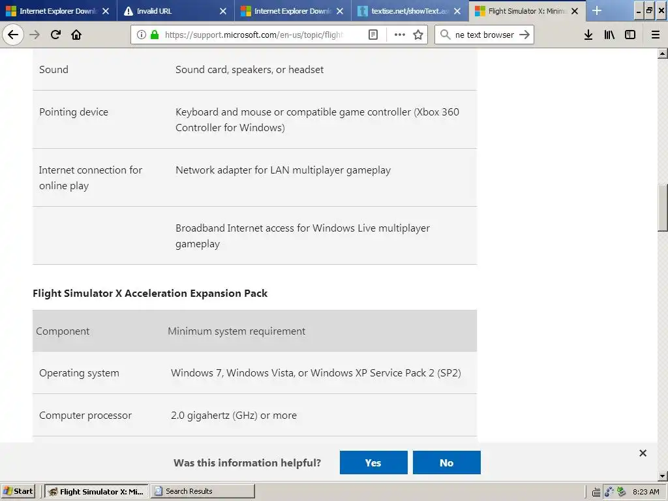The width and height of the screenshot is (668, 501).
Task: Submit search with the arrow button
Action: pyautogui.click(x=524, y=35)
